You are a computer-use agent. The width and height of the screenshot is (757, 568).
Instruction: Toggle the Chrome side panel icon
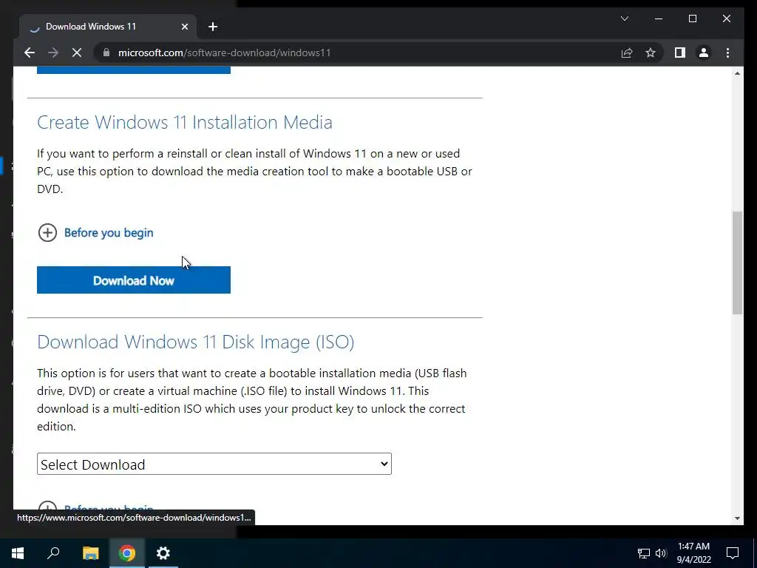[680, 53]
